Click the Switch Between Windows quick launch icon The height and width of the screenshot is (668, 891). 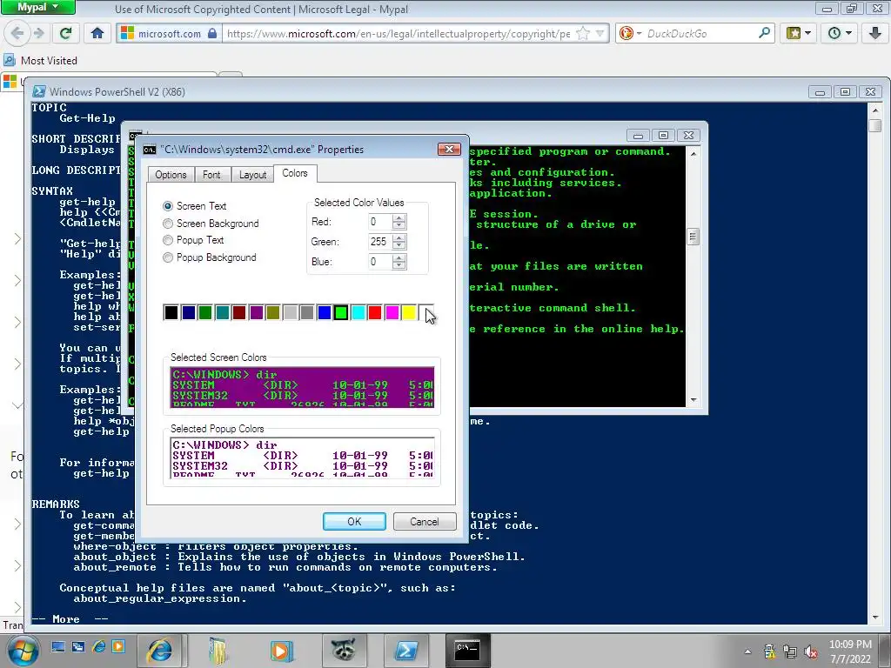[x=78, y=646]
